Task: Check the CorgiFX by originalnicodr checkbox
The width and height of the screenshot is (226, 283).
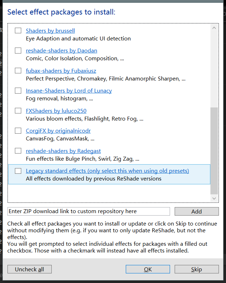Action: coord(18,131)
